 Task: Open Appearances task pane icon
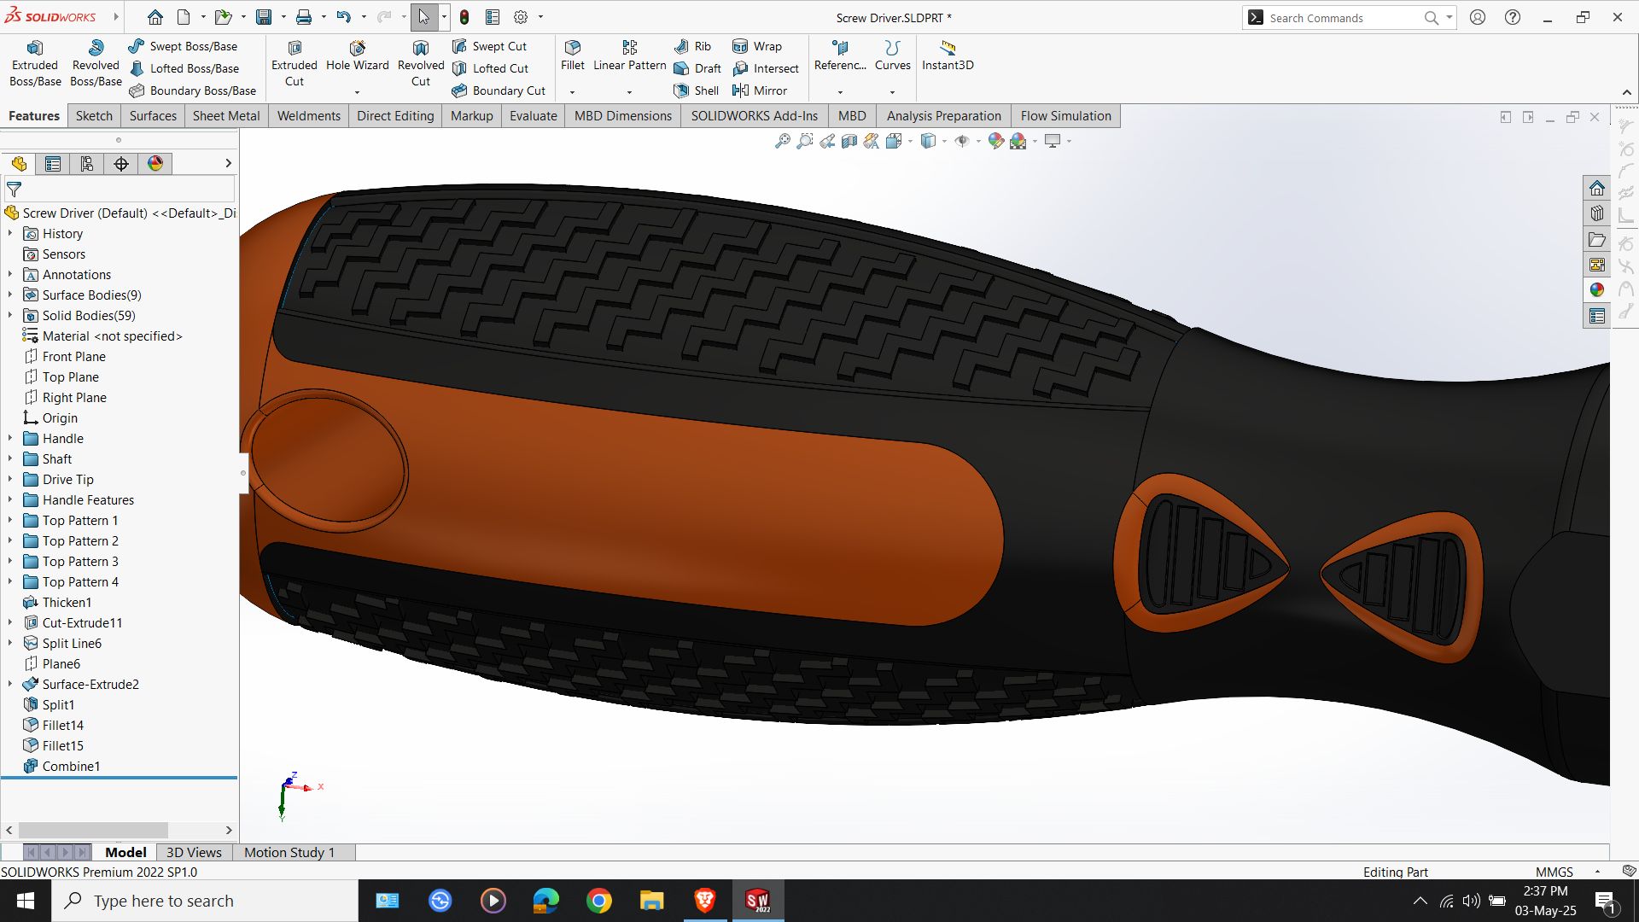1597,290
